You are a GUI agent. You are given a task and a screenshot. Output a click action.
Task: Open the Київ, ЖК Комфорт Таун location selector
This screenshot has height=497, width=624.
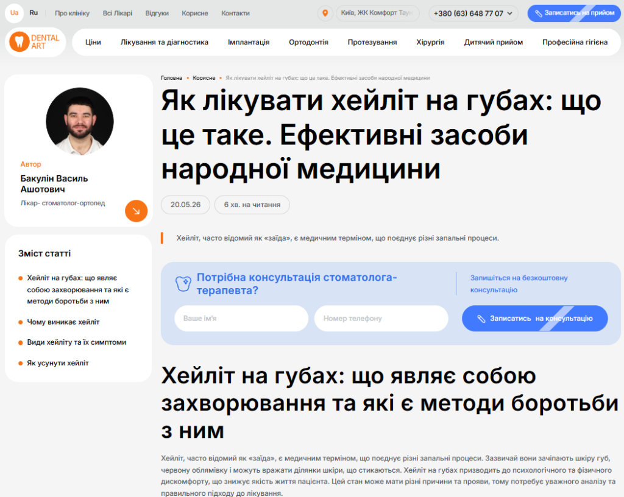coord(377,13)
